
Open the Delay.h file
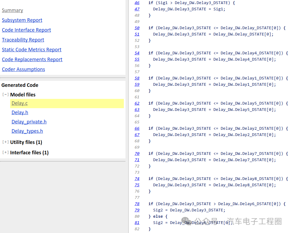pyautogui.click(x=20, y=112)
